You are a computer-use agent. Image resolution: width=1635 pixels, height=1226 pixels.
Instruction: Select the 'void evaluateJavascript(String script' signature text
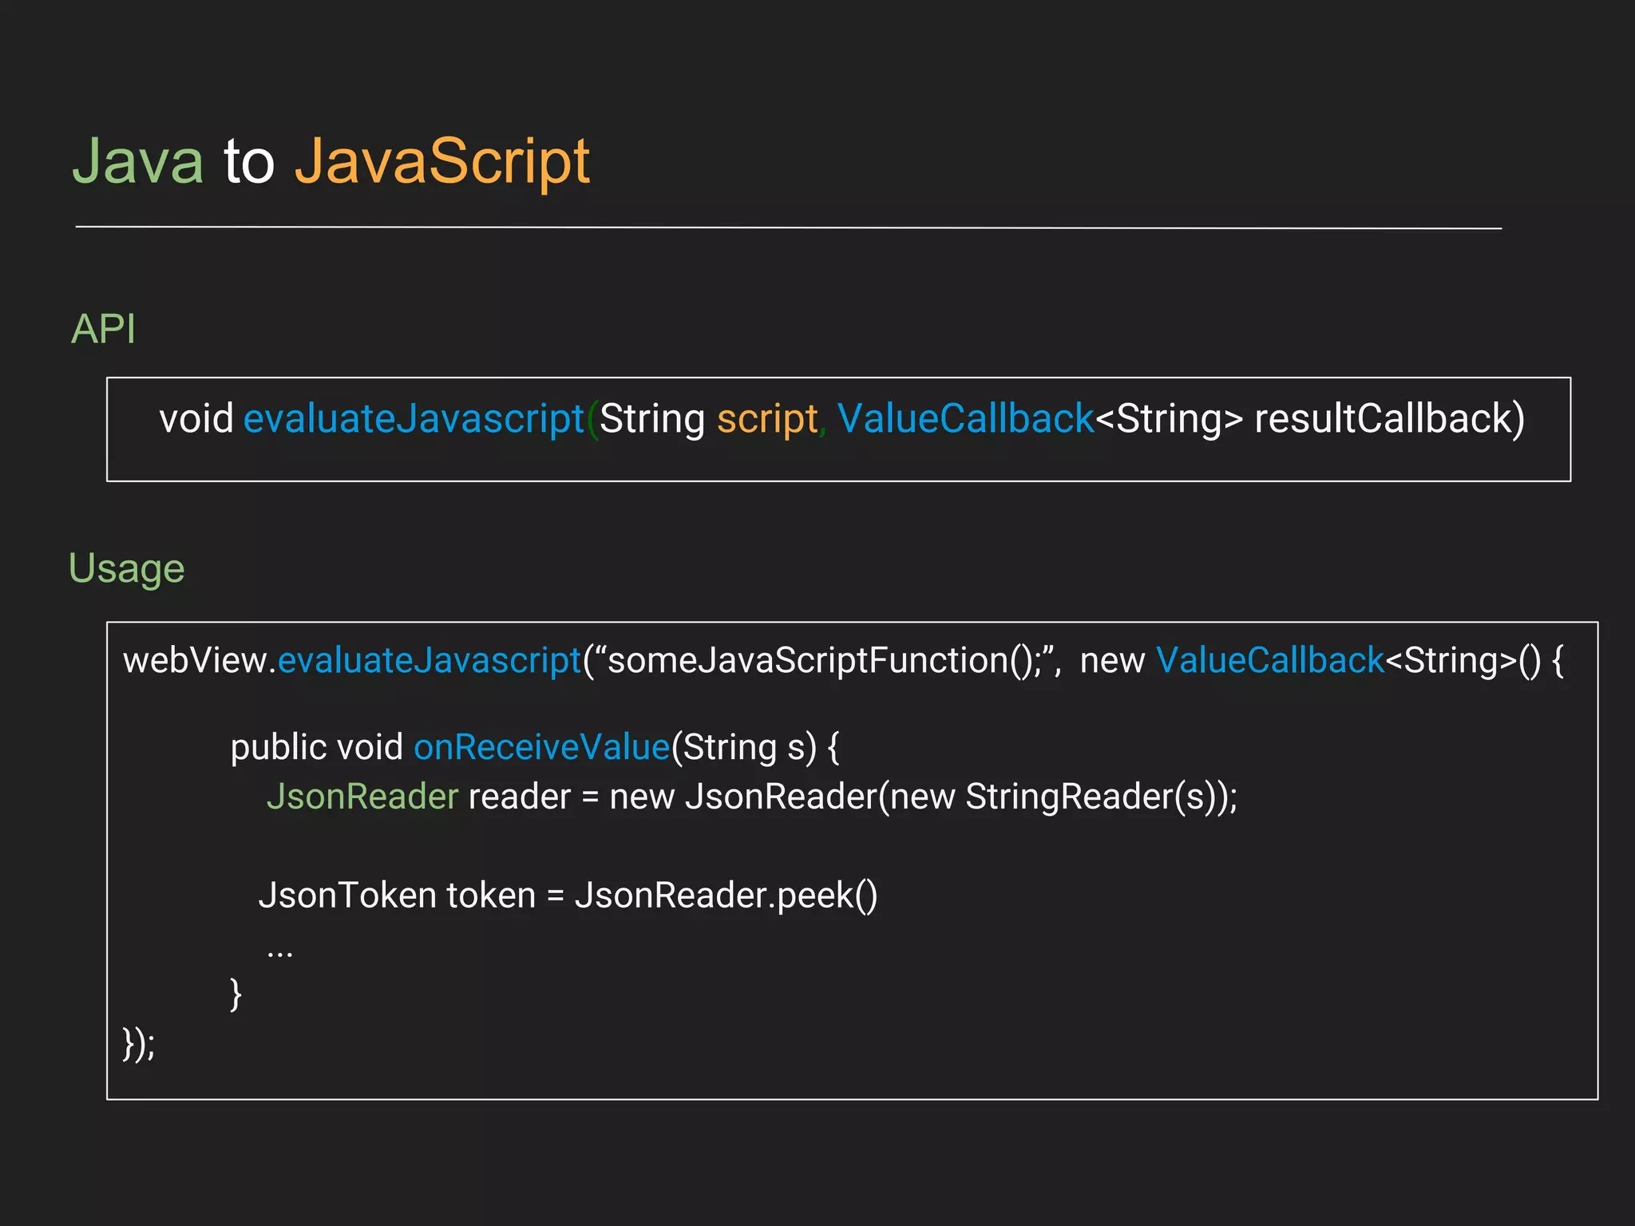tap(489, 419)
